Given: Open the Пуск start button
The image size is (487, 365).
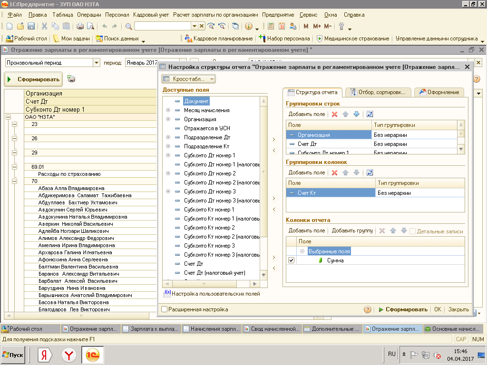Looking at the screenshot, I should [x=14, y=355].
